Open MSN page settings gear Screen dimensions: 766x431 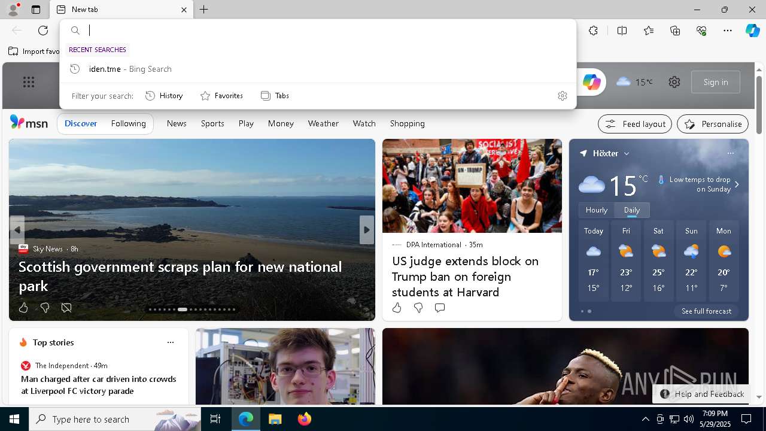(x=674, y=82)
